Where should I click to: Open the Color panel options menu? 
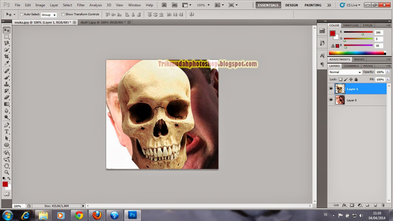point(388,25)
